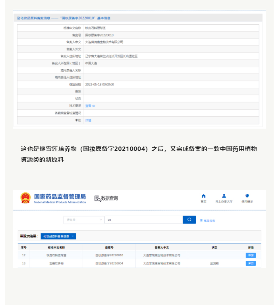Click 高级搜索 advanced search link
Image resolution: width=280 pixels, height=305 pixels.
207,220
